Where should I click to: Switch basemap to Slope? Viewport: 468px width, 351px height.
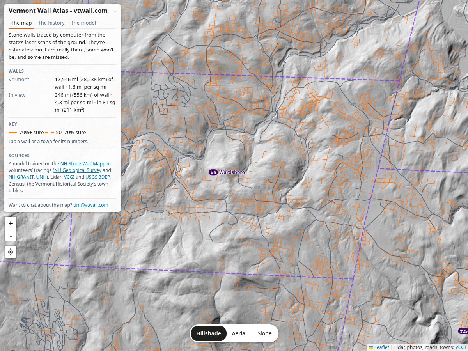[x=264, y=333]
